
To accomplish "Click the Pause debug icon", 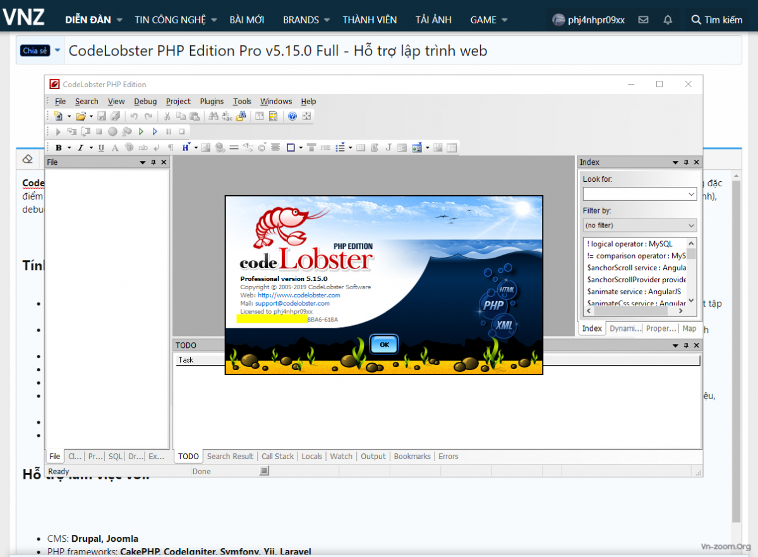I will pyautogui.click(x=169, y=131).
